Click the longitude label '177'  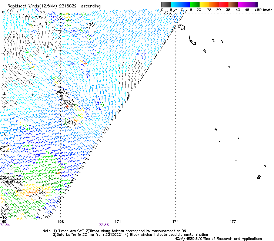(233, 222)
